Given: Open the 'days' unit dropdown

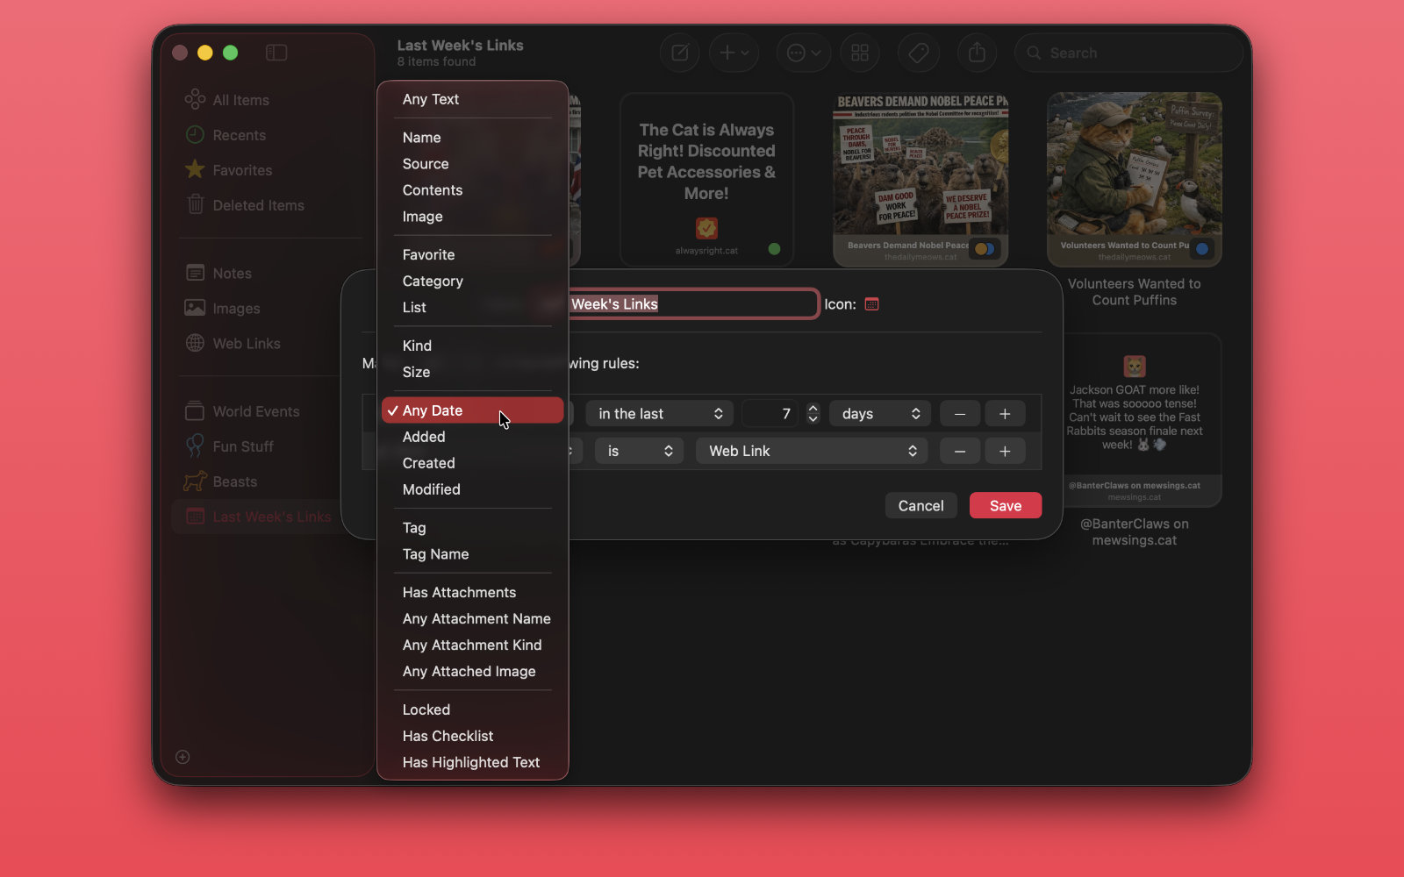Looking at the screenshot, I should click(x=878, y=413).
